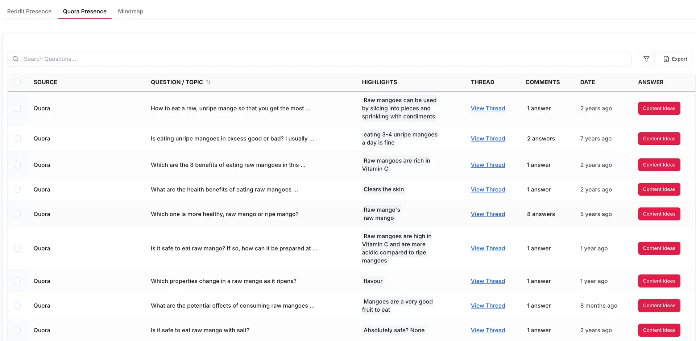Image resolution: width=696 pixels, height=341 pixels.
Task: Check the row for raw mango with salt question
Action: [17, 330]
